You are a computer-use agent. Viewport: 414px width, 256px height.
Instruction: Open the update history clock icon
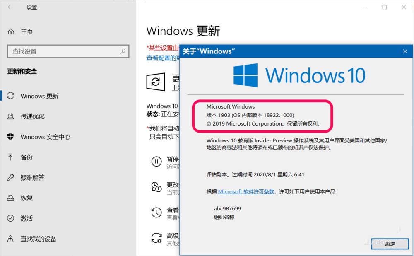156,212
